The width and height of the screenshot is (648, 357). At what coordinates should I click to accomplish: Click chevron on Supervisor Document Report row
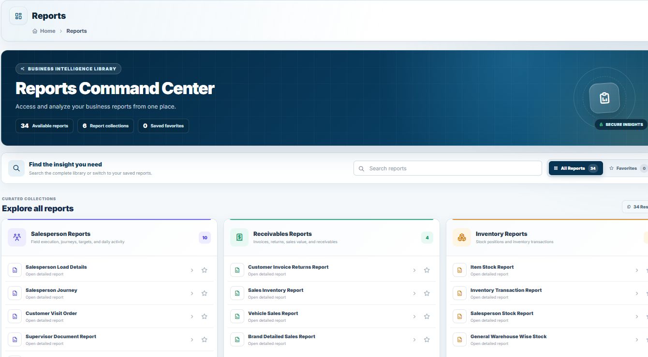(x=192, y=340)
